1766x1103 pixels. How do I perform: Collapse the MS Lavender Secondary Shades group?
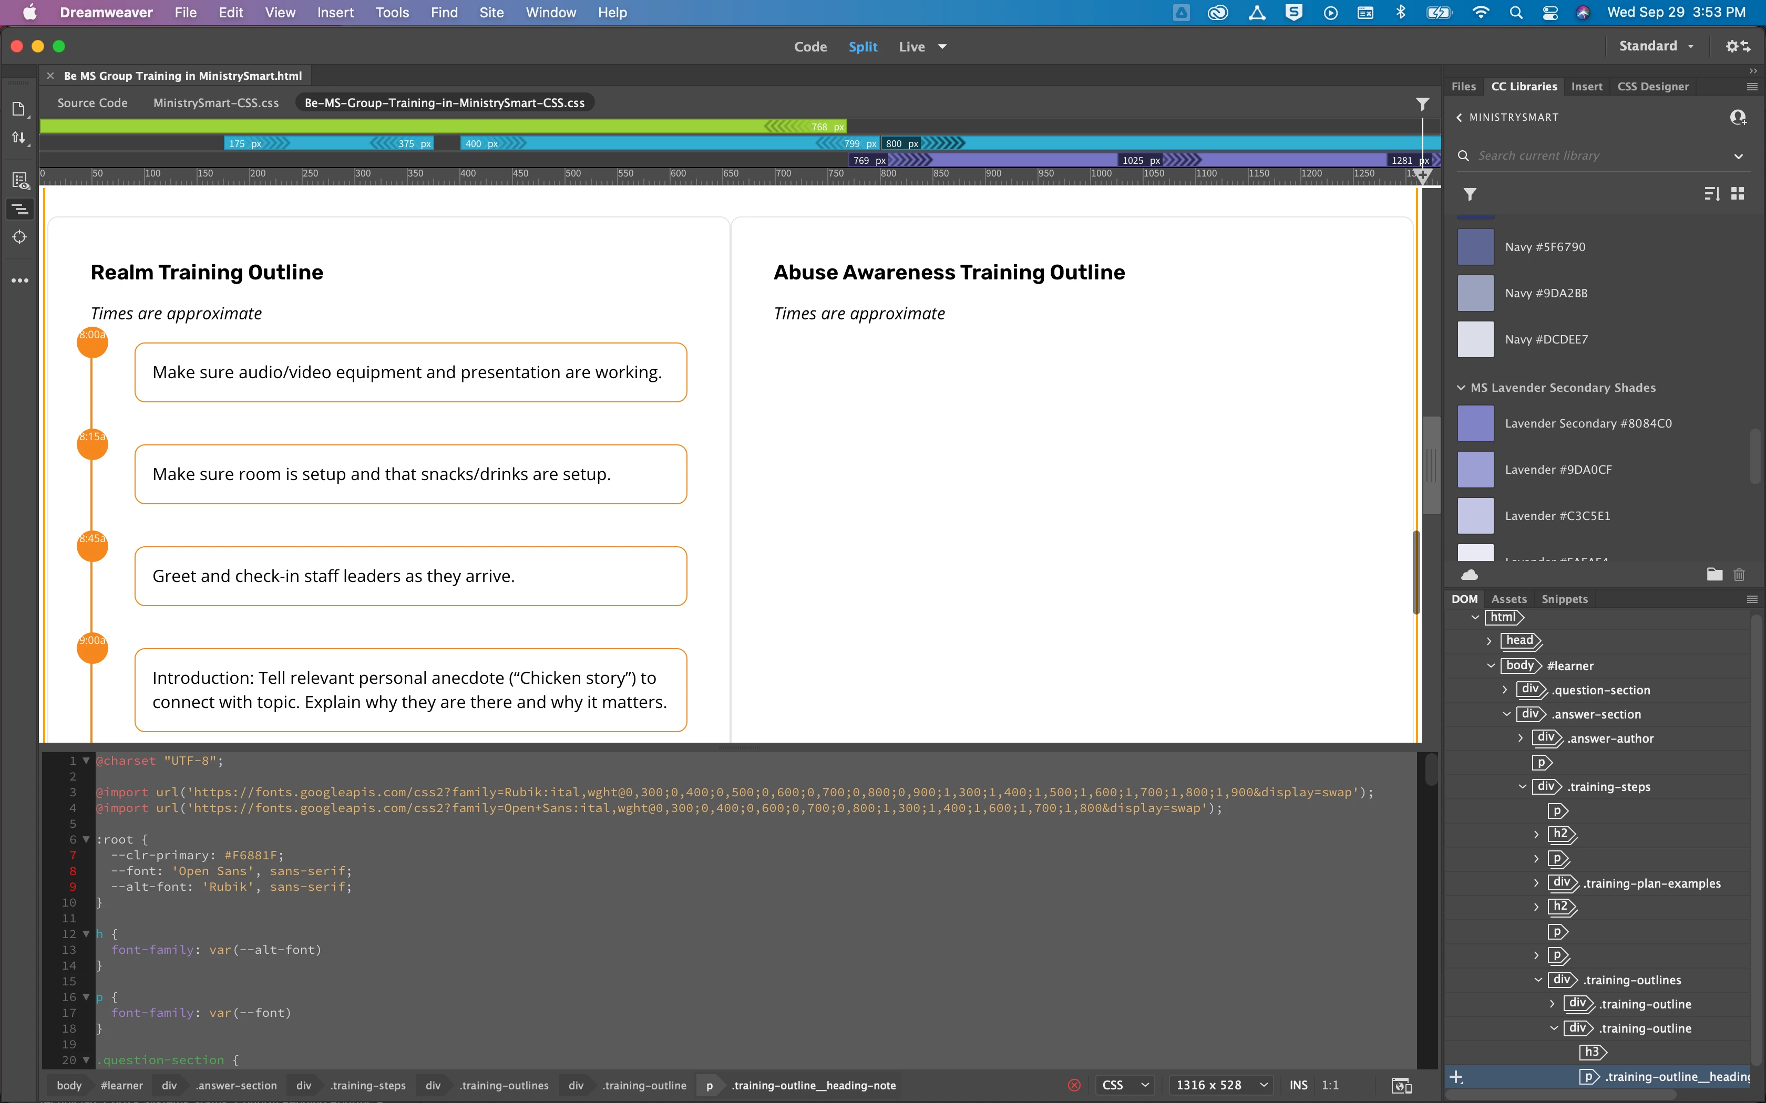click(x=1461, y=388)
